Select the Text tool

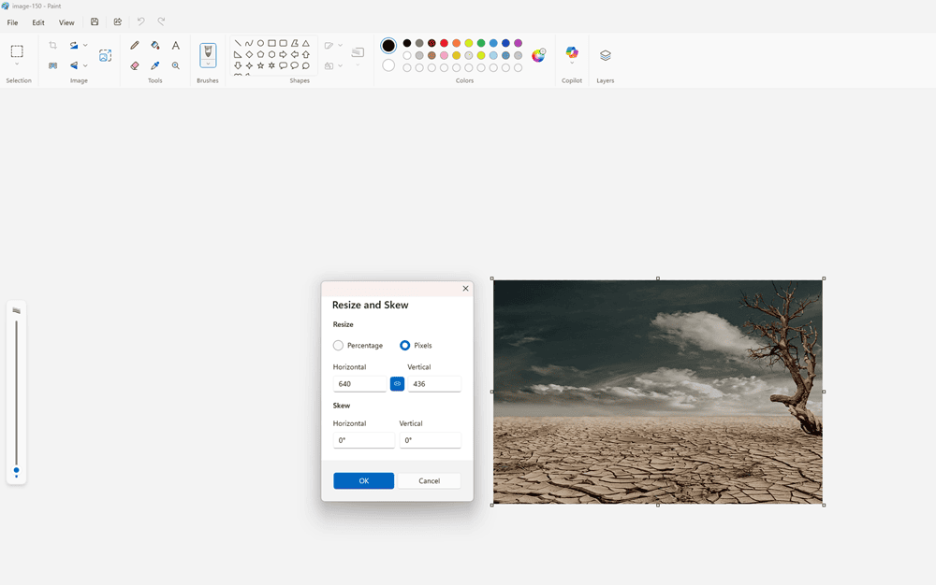tap(176, 45)
